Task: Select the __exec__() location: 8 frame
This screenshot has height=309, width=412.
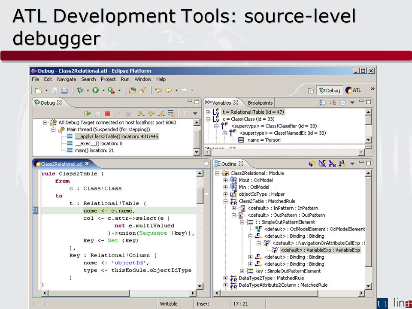Action: pos(99,143)
